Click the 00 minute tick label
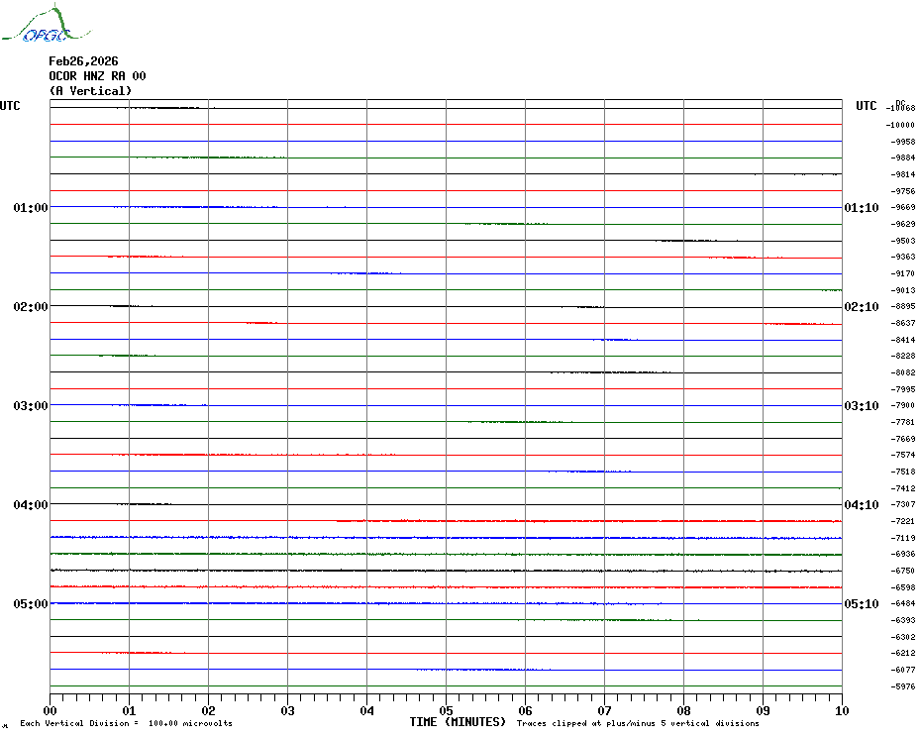Screen dimensions: 921x737 pos(51,710)
